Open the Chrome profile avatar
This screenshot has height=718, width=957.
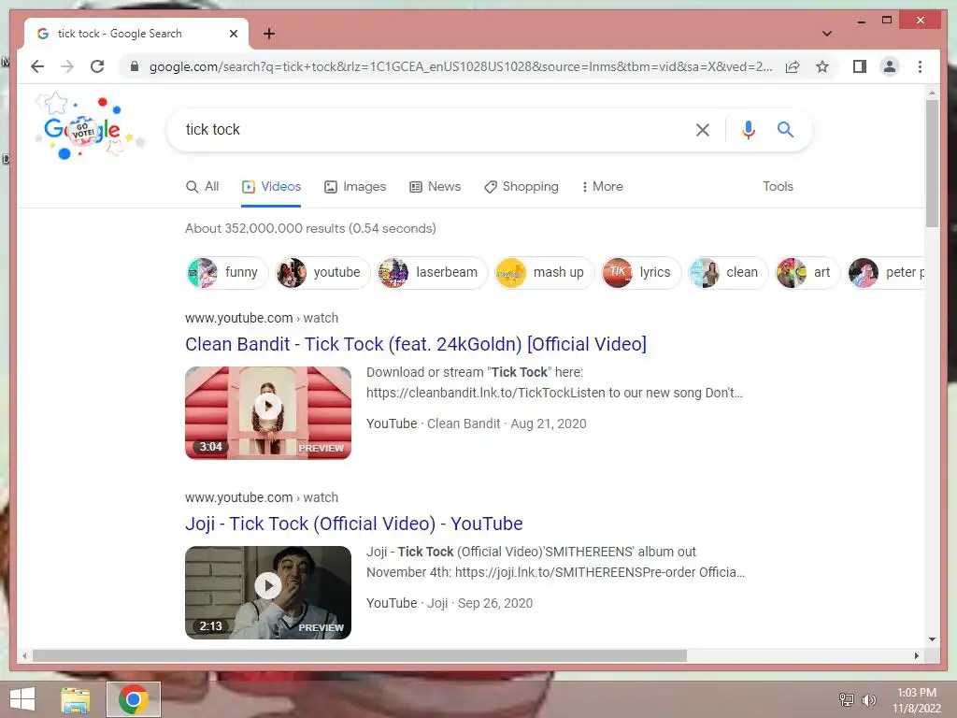click(890, 66)
